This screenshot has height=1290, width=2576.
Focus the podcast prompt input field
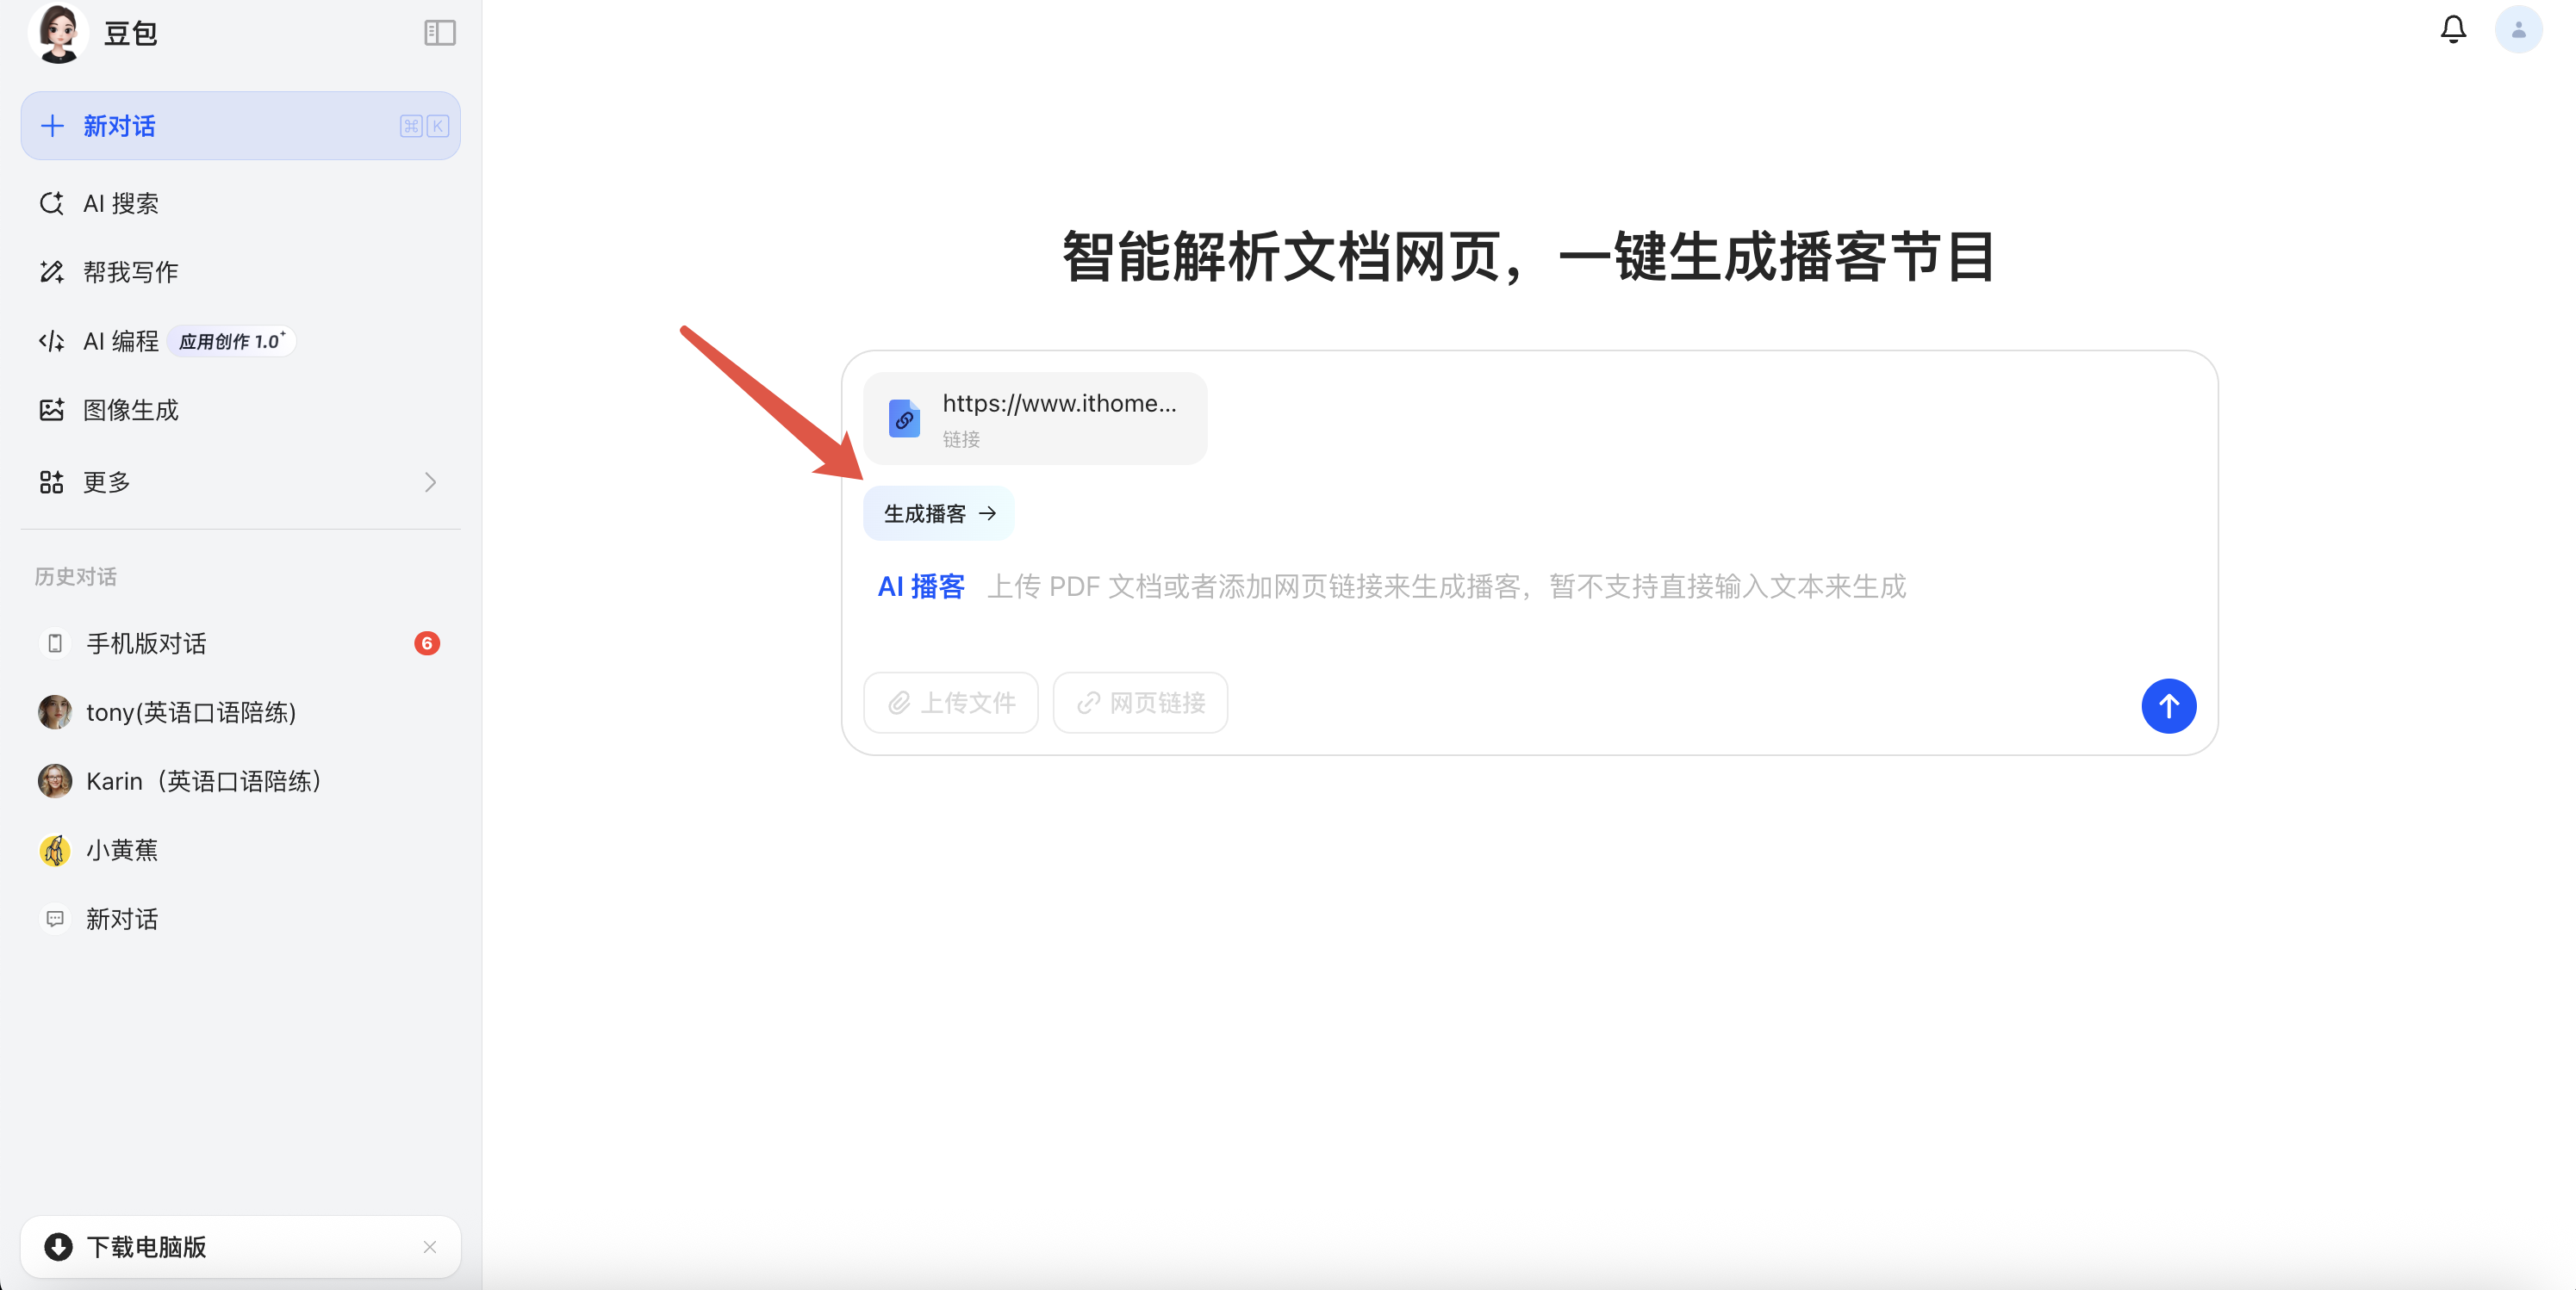click(x=1530, y=586)
